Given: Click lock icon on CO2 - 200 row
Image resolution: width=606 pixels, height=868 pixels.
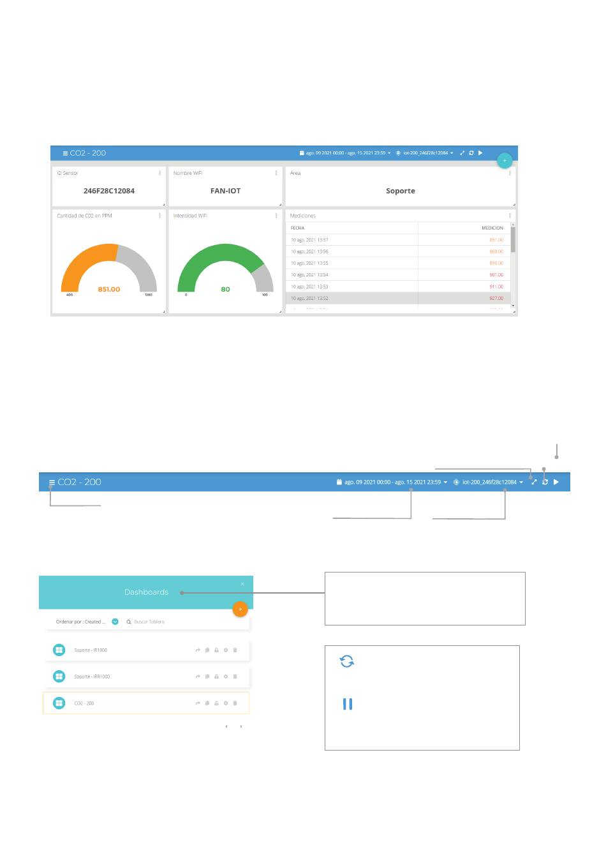Looking at the screenshot, I should pyautogui.click(x=216, y=703).
